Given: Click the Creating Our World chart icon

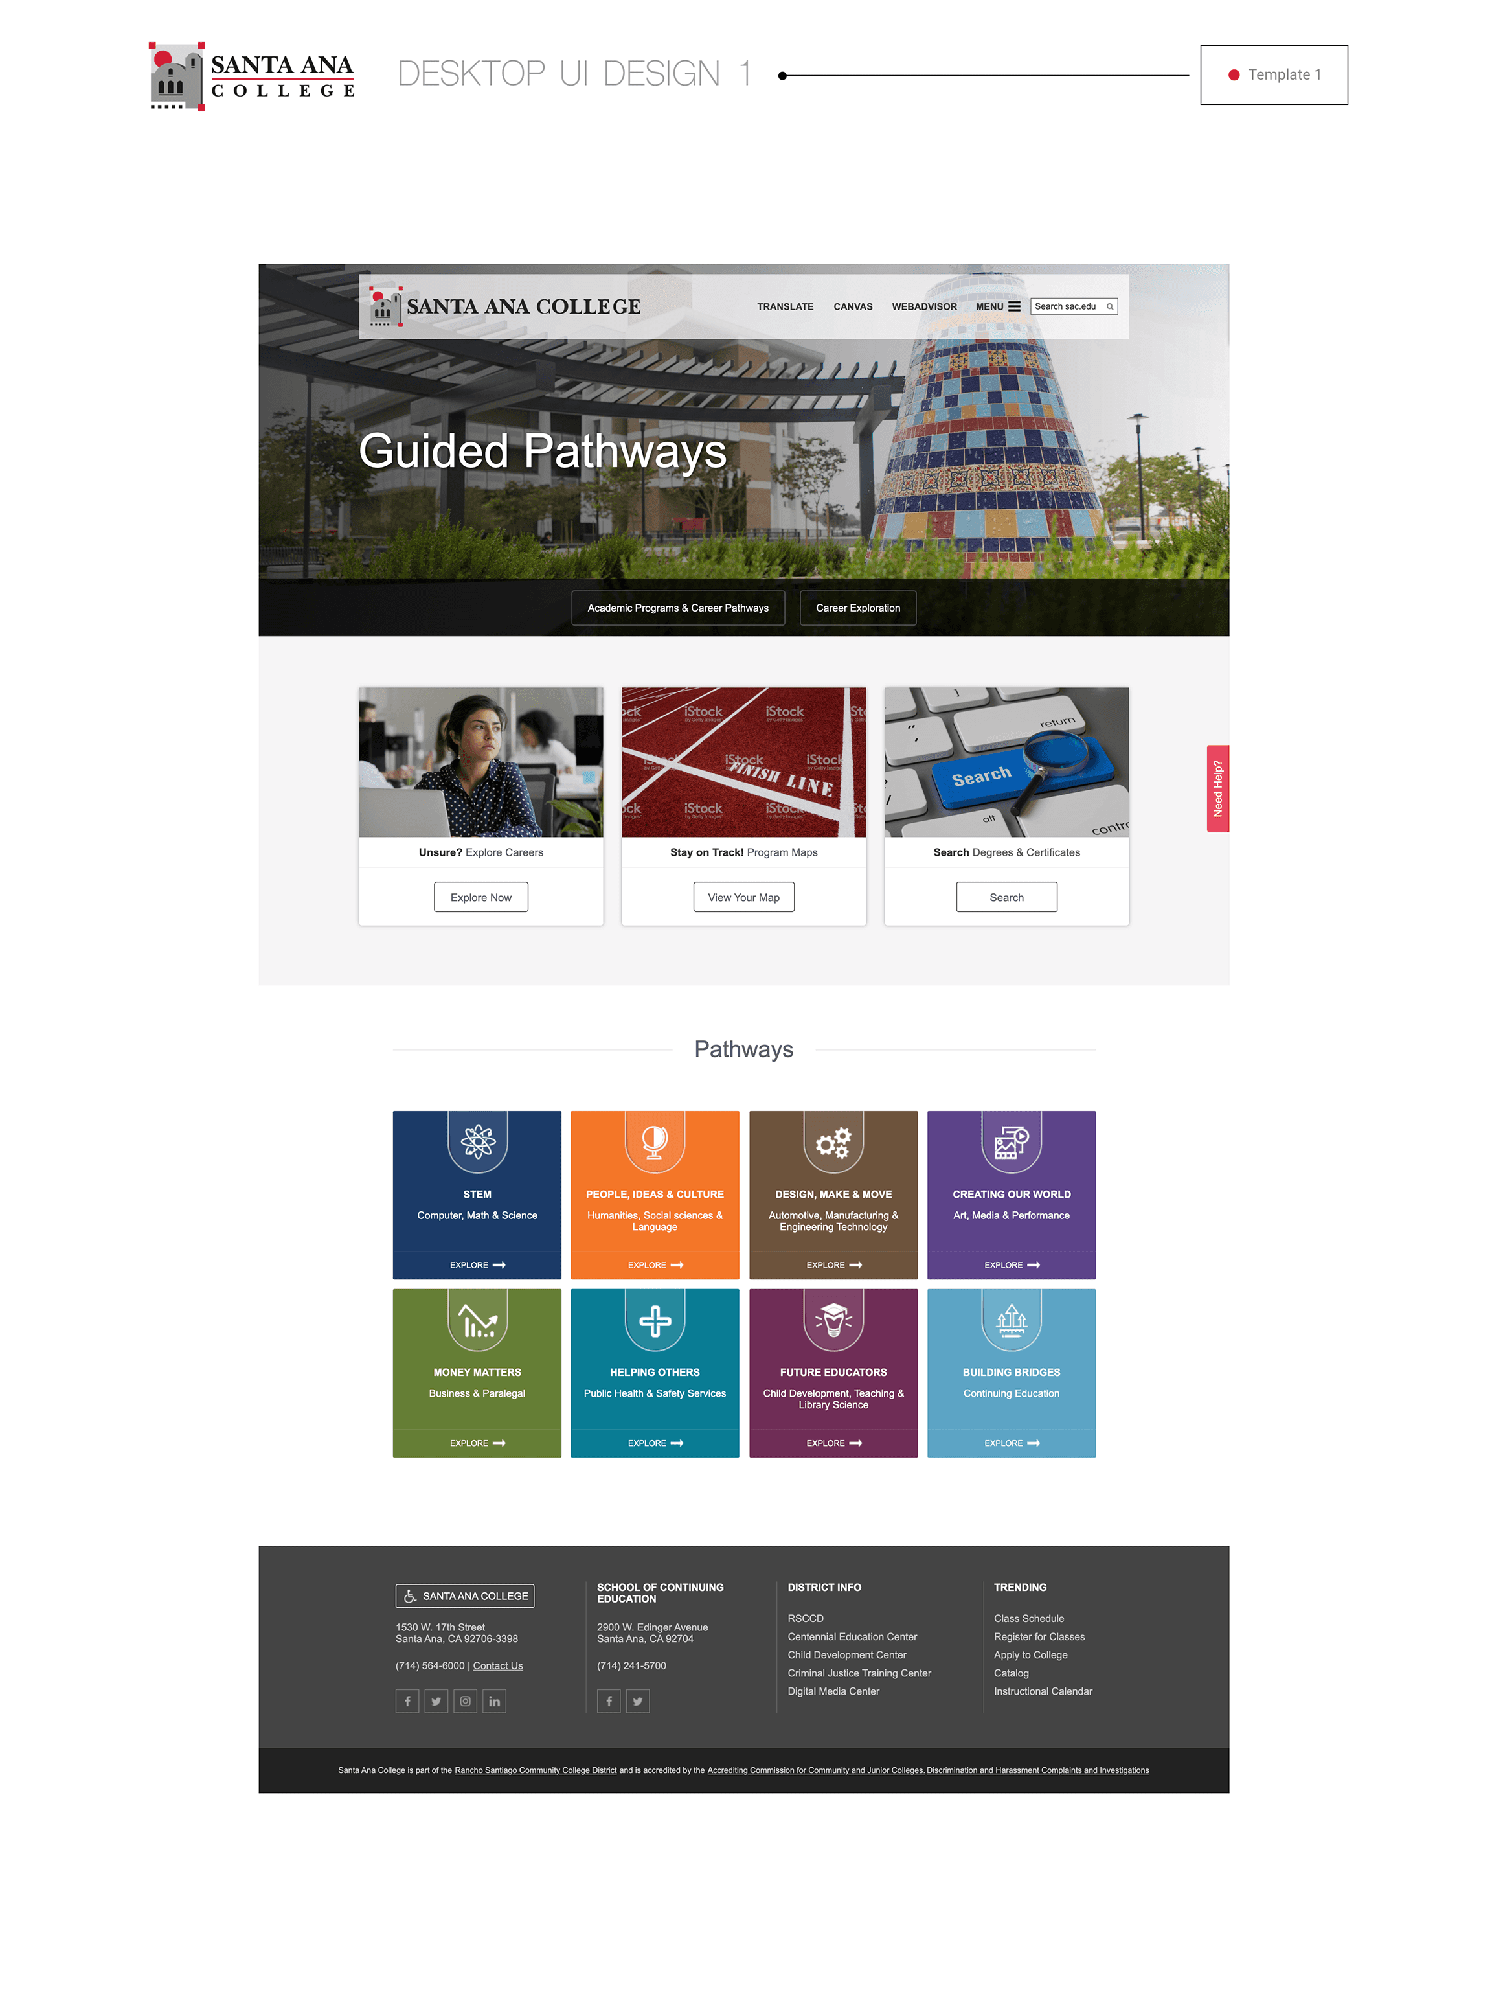Looking at the screenshot, I should click(1011, 1141).
